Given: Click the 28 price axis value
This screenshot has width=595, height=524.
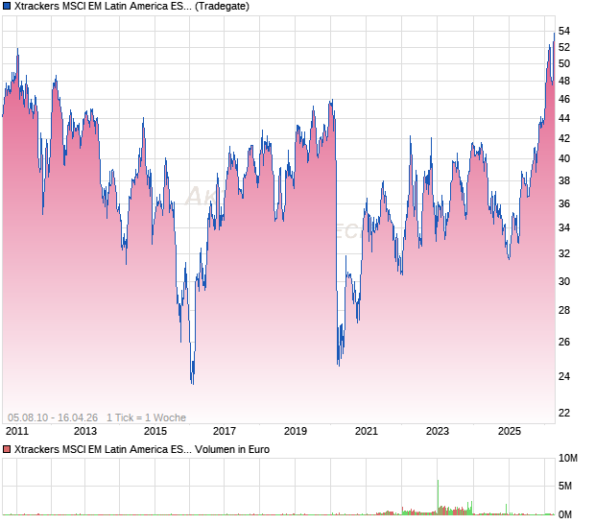Looking at the screenshot, I should pos(564,310).
